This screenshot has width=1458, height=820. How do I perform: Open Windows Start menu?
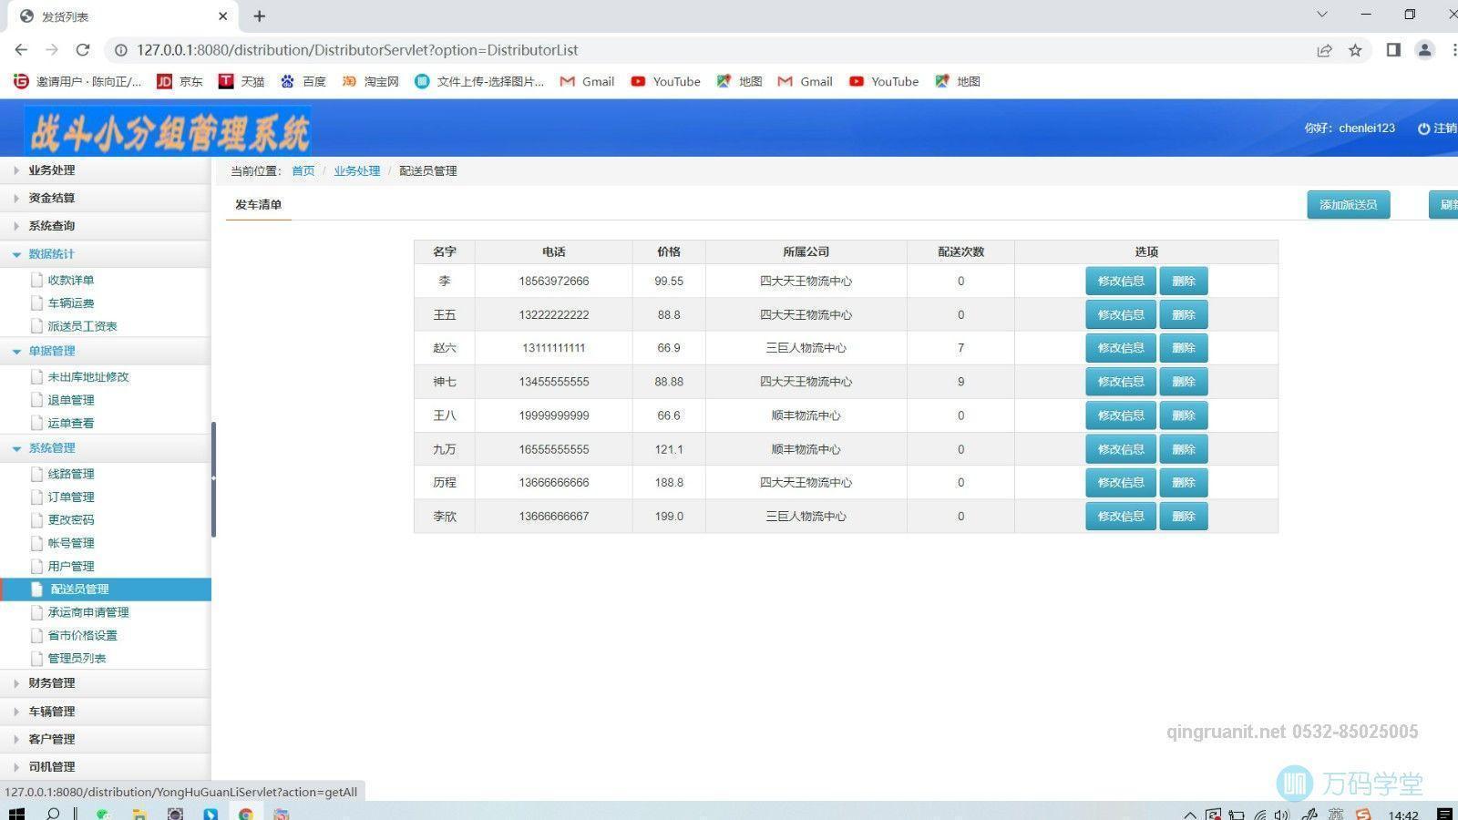coord(16,814)
